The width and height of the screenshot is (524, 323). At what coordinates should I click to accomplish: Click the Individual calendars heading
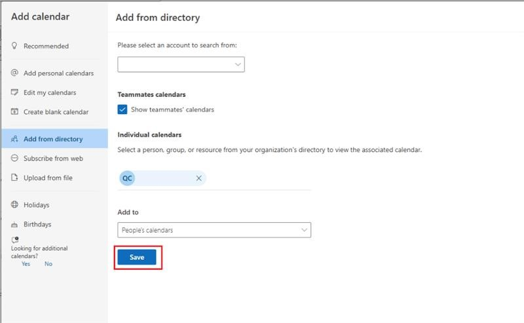click(x=149, y=134)
